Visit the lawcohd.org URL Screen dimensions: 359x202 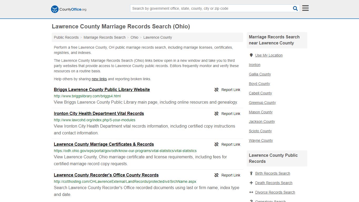pos(95,120)
